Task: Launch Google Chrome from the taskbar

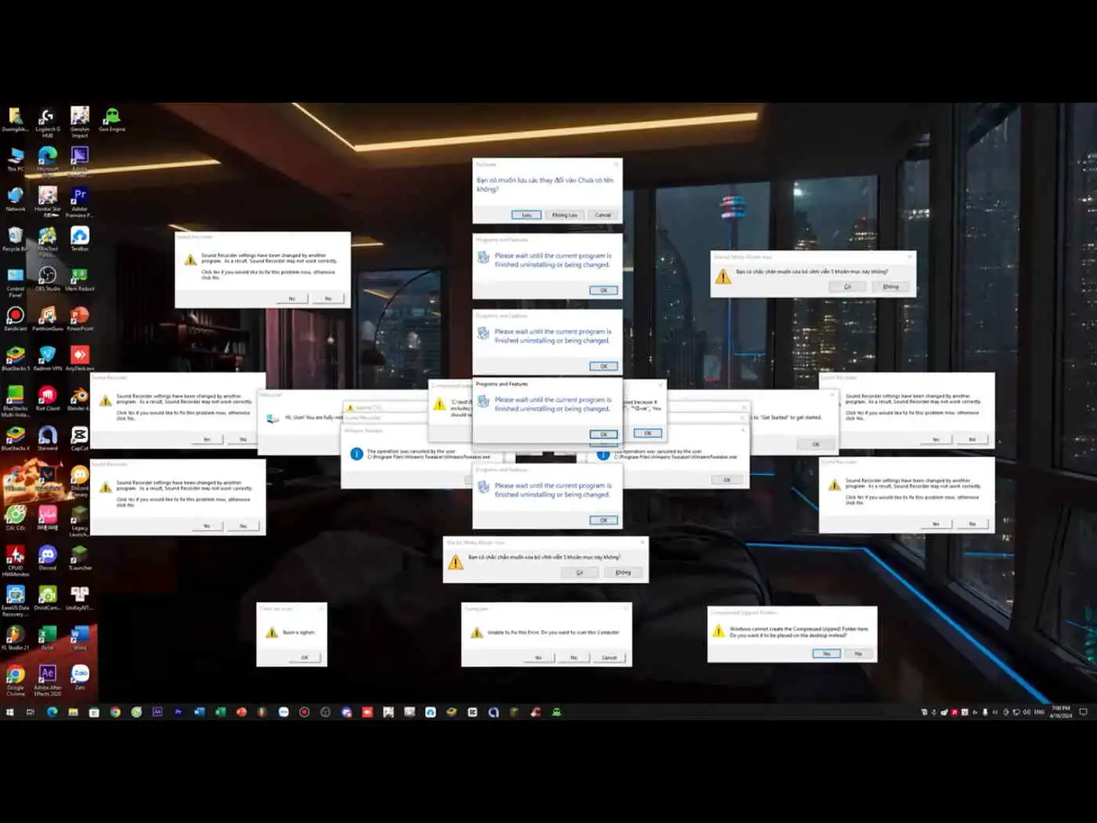Action: [x=115, y=712]
